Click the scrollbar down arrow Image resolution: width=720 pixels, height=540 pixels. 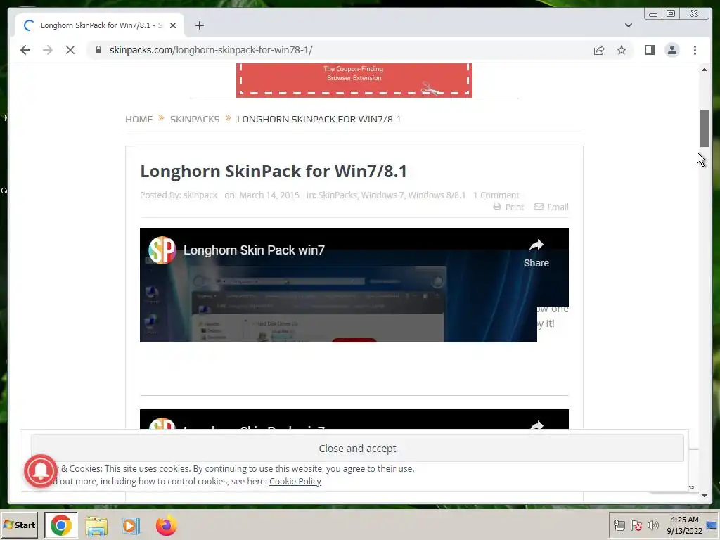tap(705, 496)
